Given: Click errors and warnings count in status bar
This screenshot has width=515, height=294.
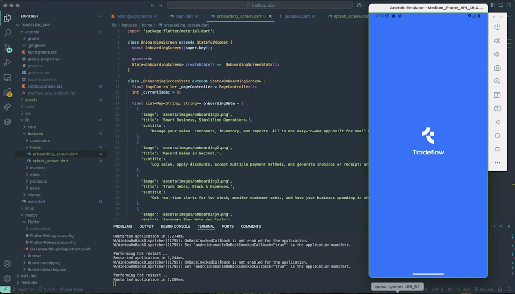Looking at the screenshot, I should (46, 289).
